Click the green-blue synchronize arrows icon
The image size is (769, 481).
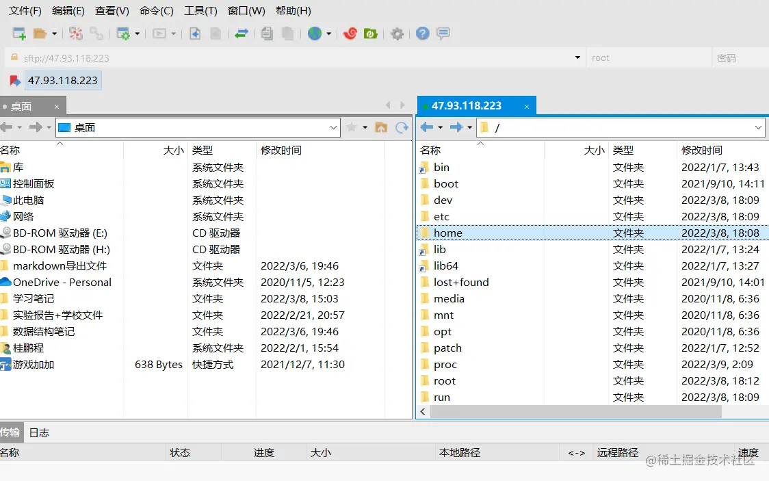[x=242, y=34]
